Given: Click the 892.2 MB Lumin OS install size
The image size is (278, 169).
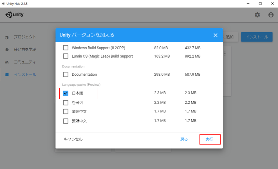Looking at the screenshot, I should (192, 56).
